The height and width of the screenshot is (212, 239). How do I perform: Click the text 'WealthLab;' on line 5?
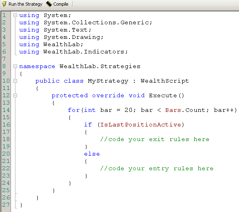(63, 45)
